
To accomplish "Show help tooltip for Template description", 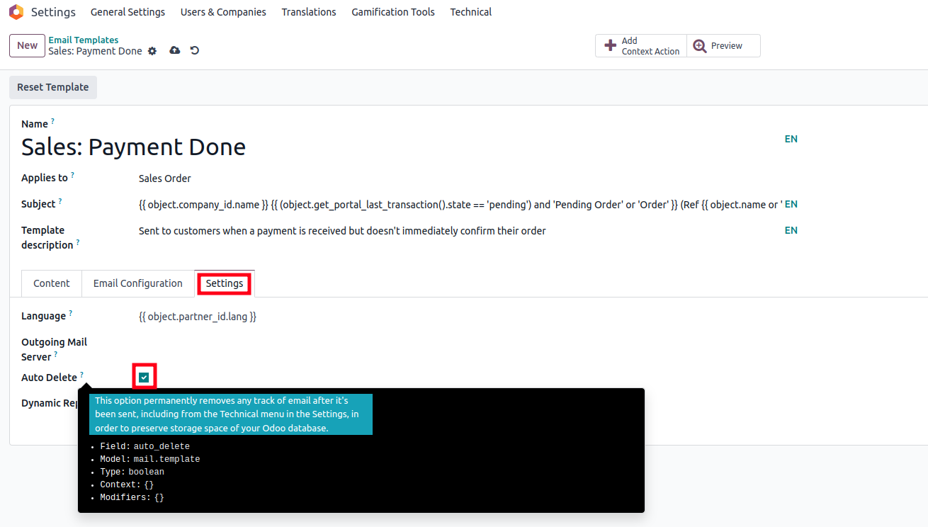I will pyautogui.click(x=78, y=242).
